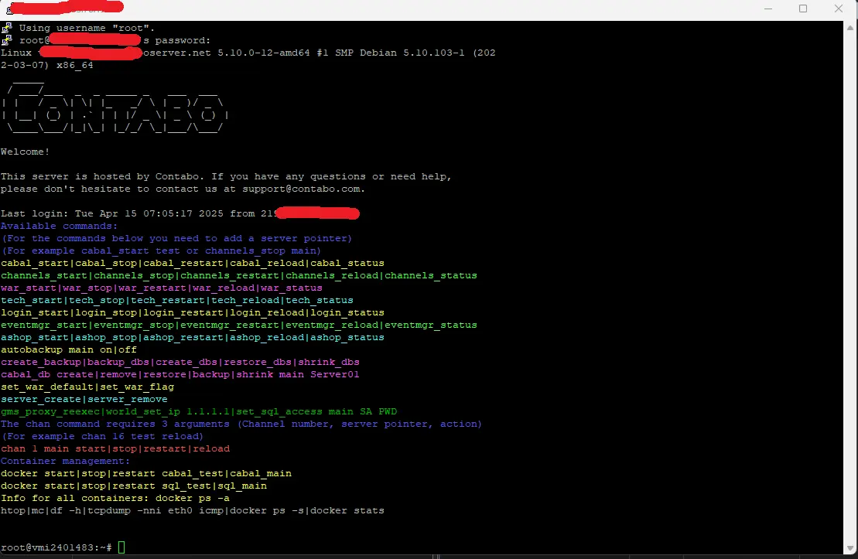Click the 'tech_reload' command text
Screen dimensions: 858x559
pos(245,300)
